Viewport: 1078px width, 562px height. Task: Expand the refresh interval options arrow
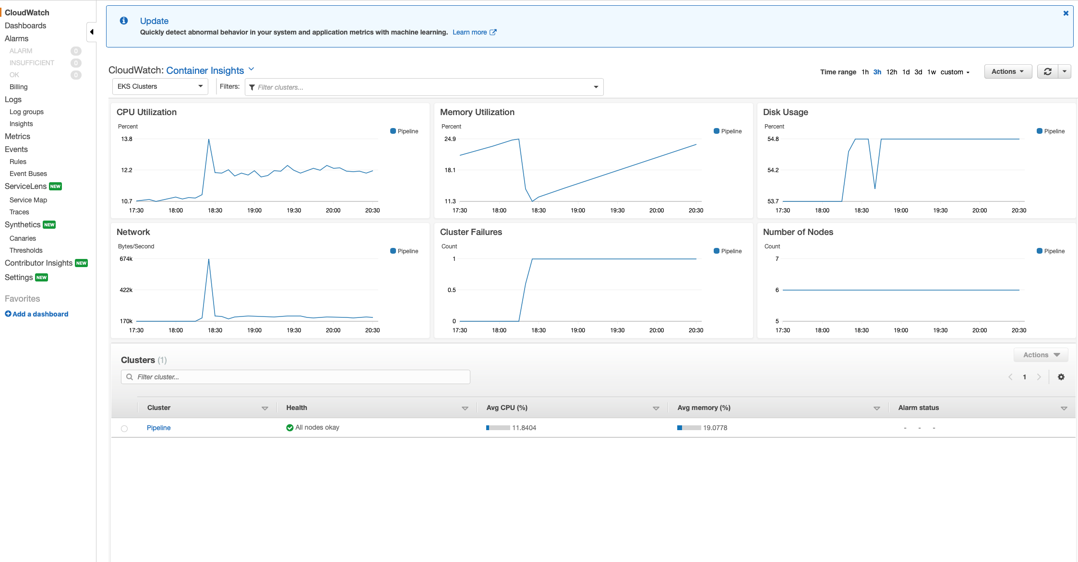pyautogui.click(x=1065, y=71)
